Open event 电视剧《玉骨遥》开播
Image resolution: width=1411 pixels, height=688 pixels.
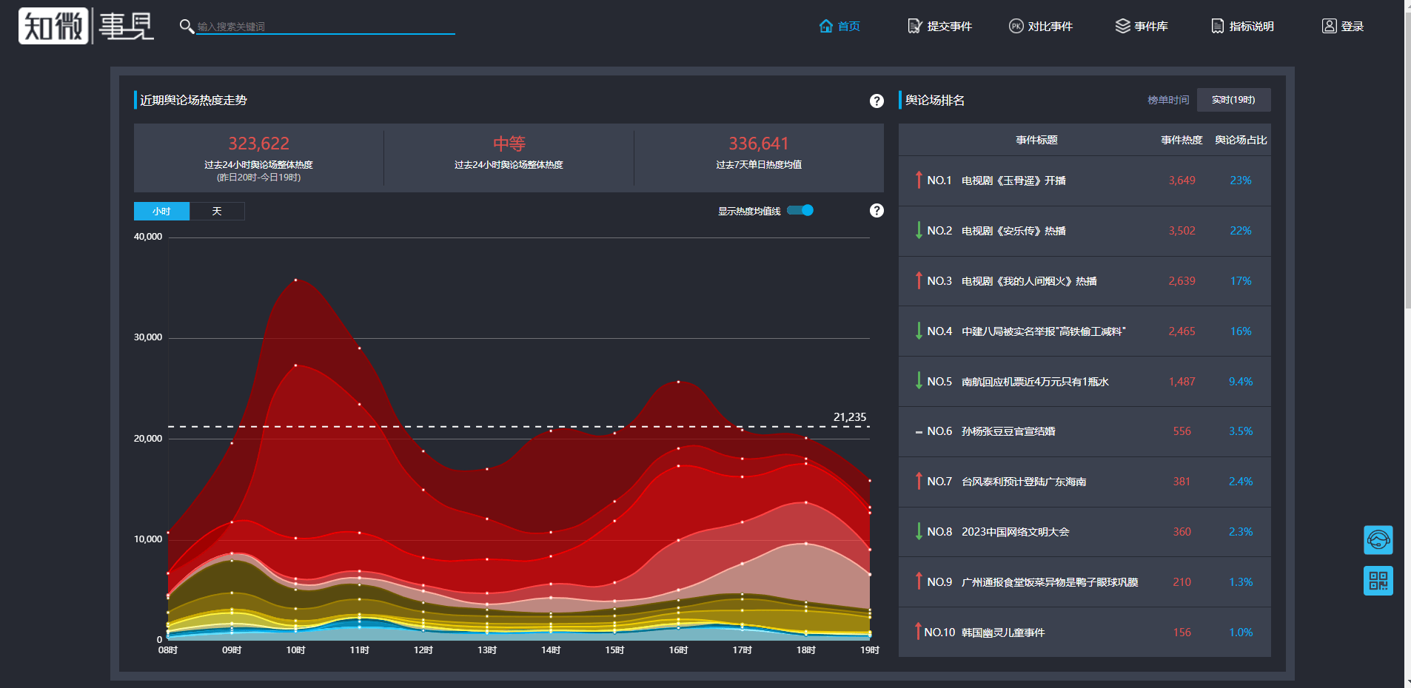point(1013,181)
